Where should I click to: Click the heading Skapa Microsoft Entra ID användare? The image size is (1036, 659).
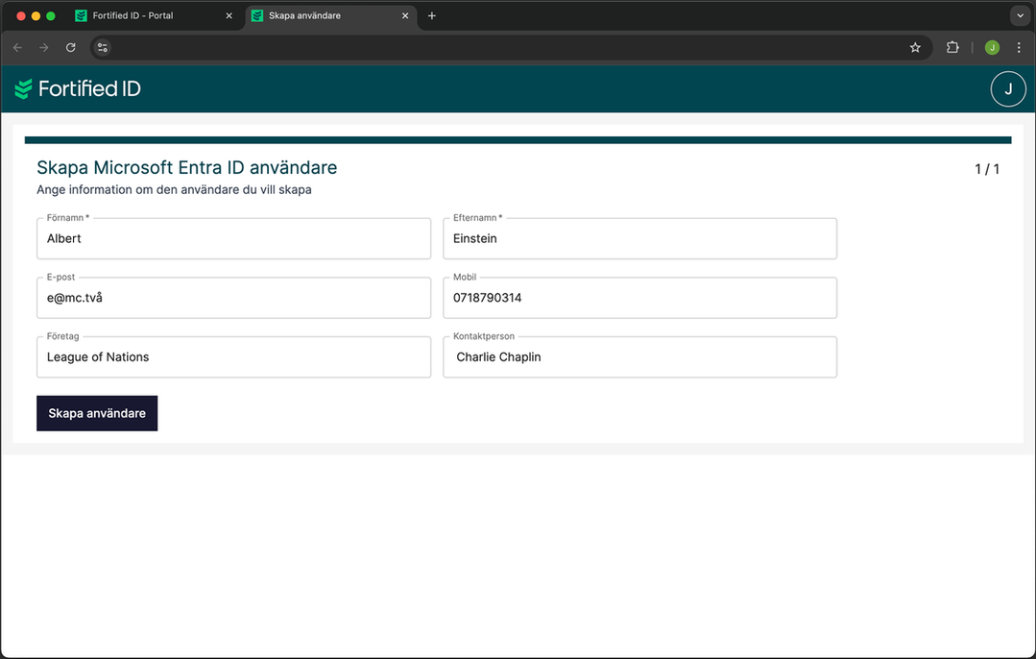(x=187, y=168)
